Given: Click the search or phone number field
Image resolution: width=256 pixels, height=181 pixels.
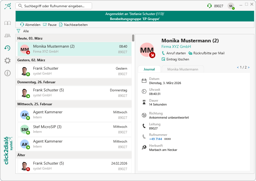Looking at the screenshot, I should coord(54,6).
